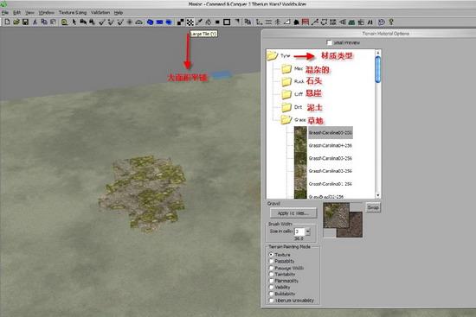The width and height of the screenshot is (476, 317).
Task: Select the Passability painting mode radio
Action: pos(271,261)
